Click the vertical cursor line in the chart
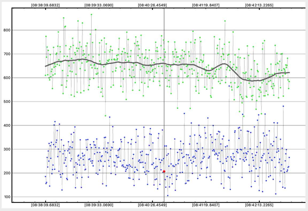 (164, 120)
